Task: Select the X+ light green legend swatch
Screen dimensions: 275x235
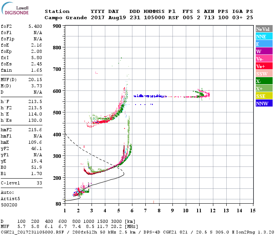Action: (x=264, y=89)
